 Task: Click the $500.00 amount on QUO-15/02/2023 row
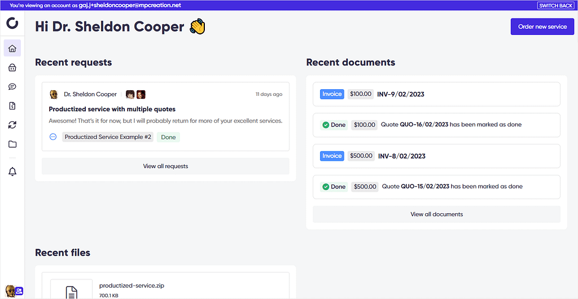tap(365, 187)
